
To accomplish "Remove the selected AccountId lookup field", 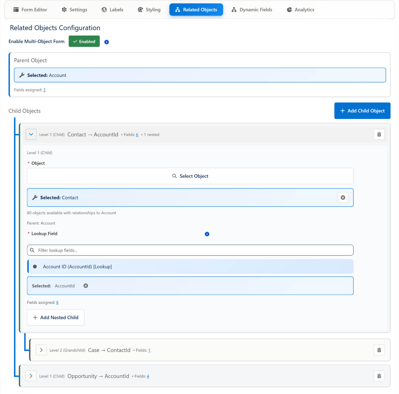I will (x=86, y=286).
